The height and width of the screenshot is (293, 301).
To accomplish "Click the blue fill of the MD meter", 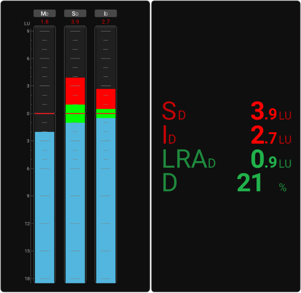I will (x=44, y=205).
